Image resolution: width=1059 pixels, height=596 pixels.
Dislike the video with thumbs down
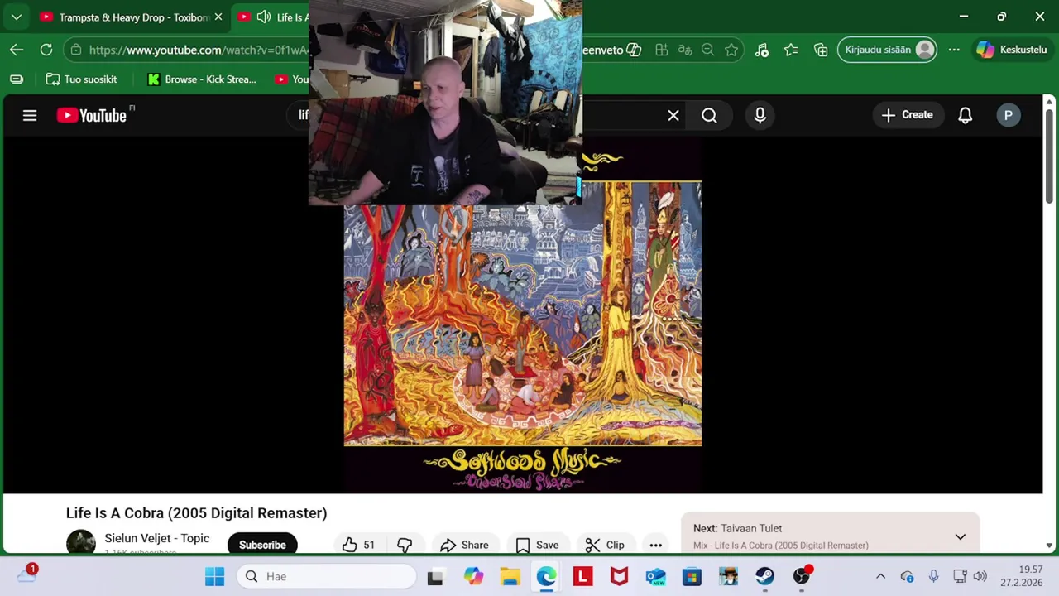(x=405, y=545)
